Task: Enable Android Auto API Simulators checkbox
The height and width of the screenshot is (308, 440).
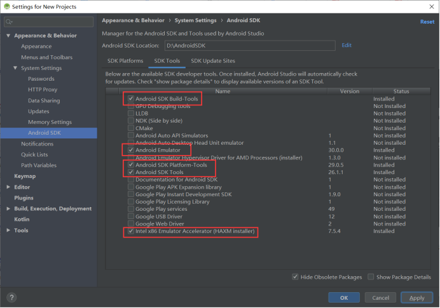Action: (131, 135)
